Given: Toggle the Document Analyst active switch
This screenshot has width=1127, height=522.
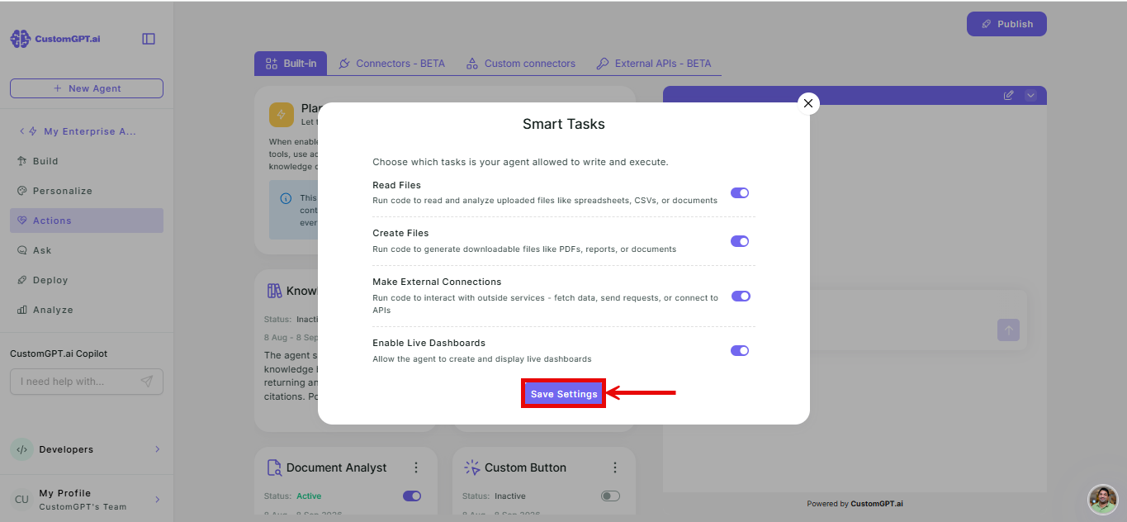Looking at the screenshot, I should 412,496.
